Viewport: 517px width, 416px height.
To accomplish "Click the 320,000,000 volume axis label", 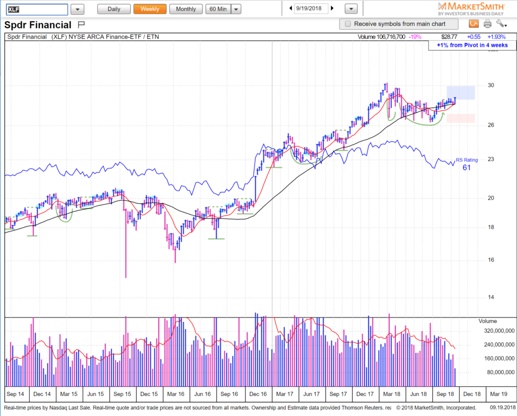I will (499, 331).
